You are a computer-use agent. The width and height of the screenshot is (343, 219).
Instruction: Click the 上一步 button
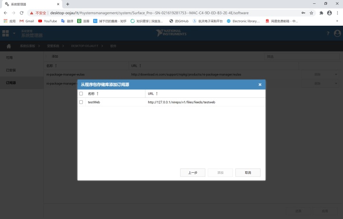pos(192,173)
